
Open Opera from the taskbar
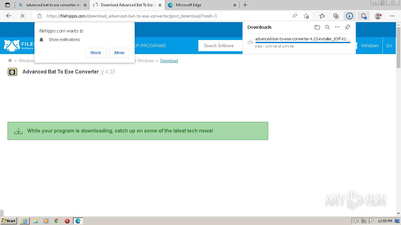[67, 221]
